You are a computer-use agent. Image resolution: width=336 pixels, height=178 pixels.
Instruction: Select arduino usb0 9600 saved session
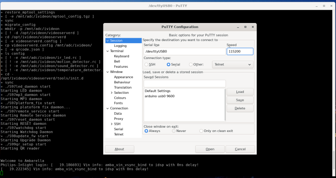pos(160,96)
